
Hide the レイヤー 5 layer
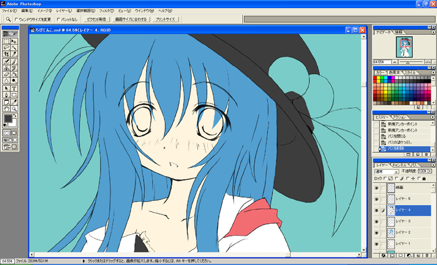pos(376,199)
